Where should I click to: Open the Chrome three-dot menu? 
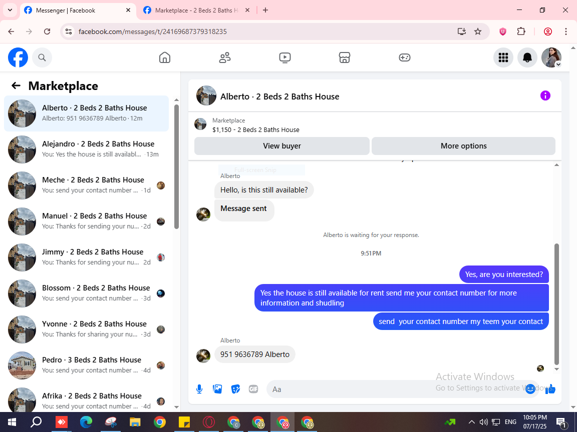coord(566,31)
